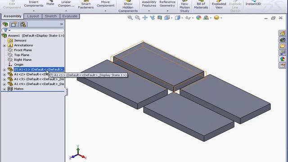Viewport: 288px width, 162px height.
Task: Click the Display Style box icon
Action: click(x=177, y=18)
